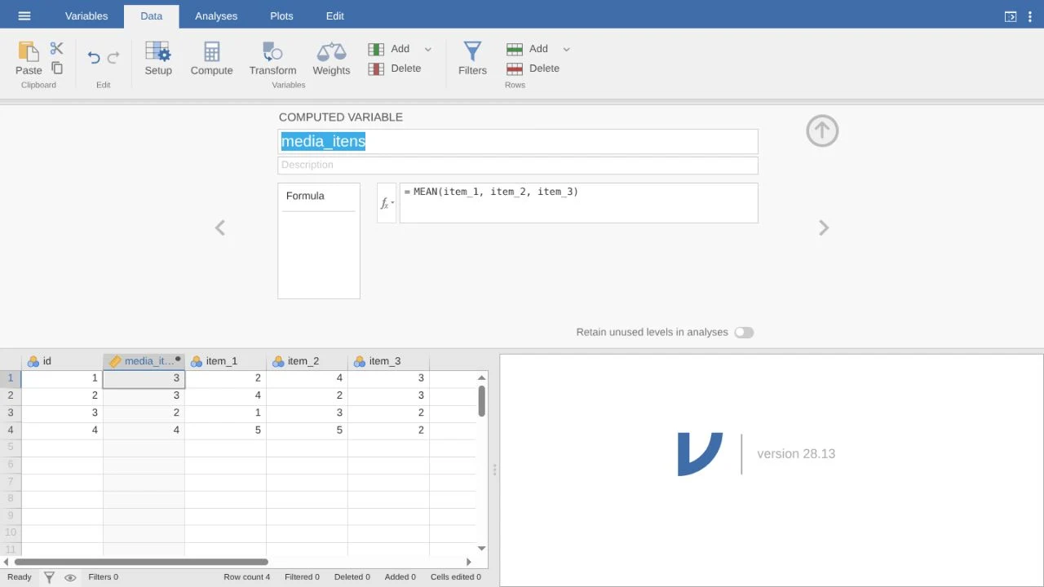This screenshot has width=1044, height=587.
Task: Collapse the variable editor with up arrow
Action: (x=822, y=131)
